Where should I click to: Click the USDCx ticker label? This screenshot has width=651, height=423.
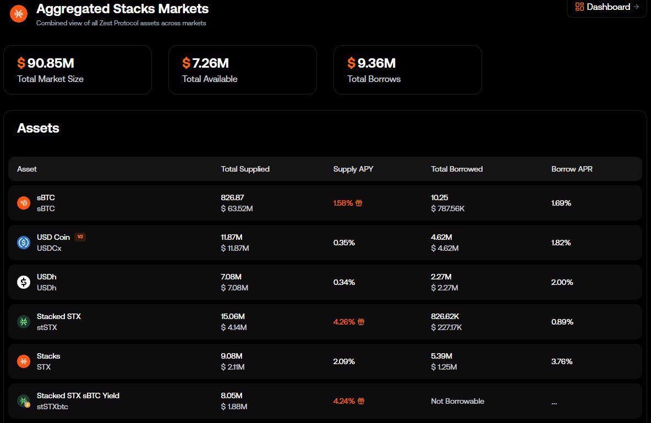pyautogui.click(x=49, y=248)
